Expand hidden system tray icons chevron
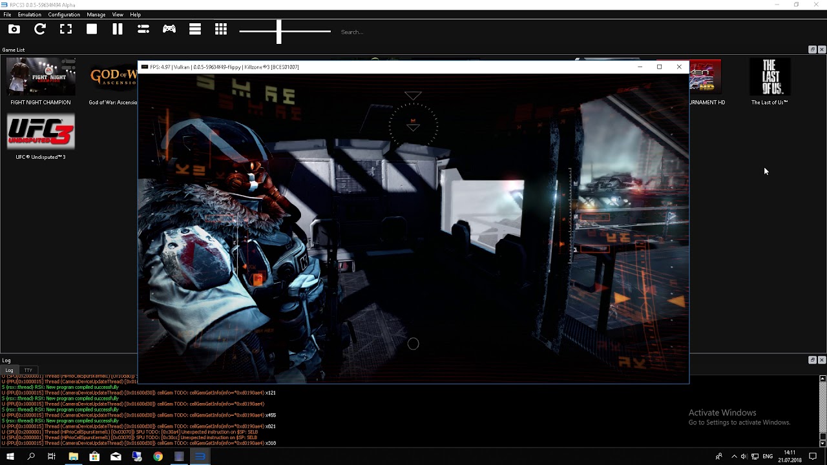This screenshot has width=827, height=465. tap(734, 457)
